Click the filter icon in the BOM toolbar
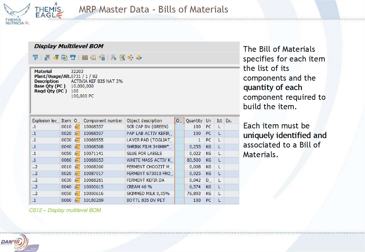The image size is (365, 252). click(x=35, y=58)
